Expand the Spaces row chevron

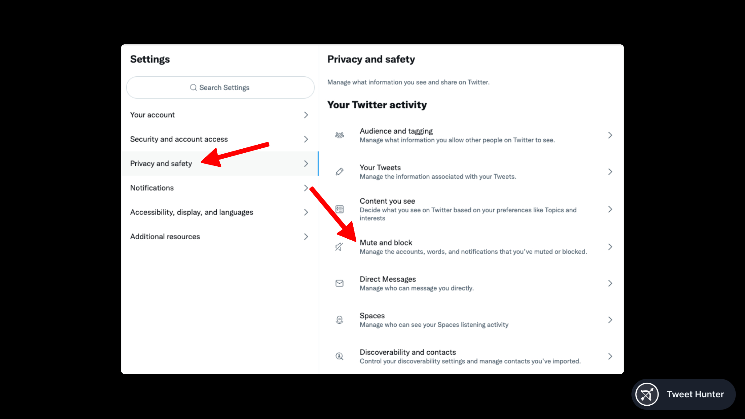tap(610, 320)
